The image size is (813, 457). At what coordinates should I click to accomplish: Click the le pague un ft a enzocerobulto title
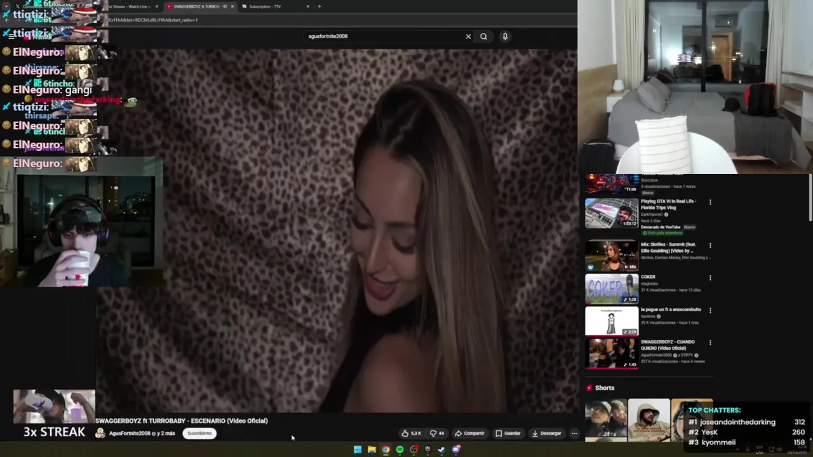pyautogui.click(x=671, y=310)
